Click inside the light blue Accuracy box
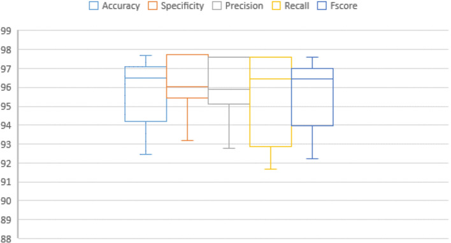The width and height of the screenshot is (451, 243). click(x=146, y=94)
